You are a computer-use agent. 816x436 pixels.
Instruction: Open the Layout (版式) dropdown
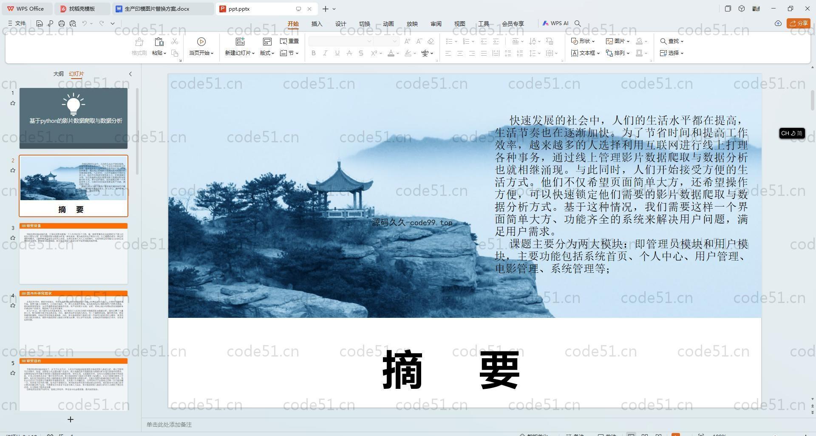tap(267, 53)
